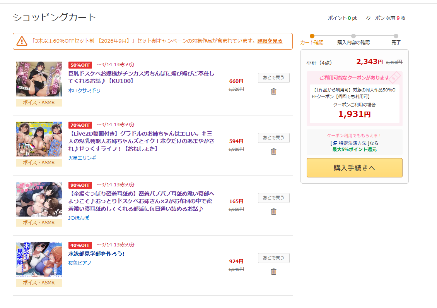The image size is (437, 308).
Task: Click external link icon beside 特定決済方法
Action: tap(335, 143)
